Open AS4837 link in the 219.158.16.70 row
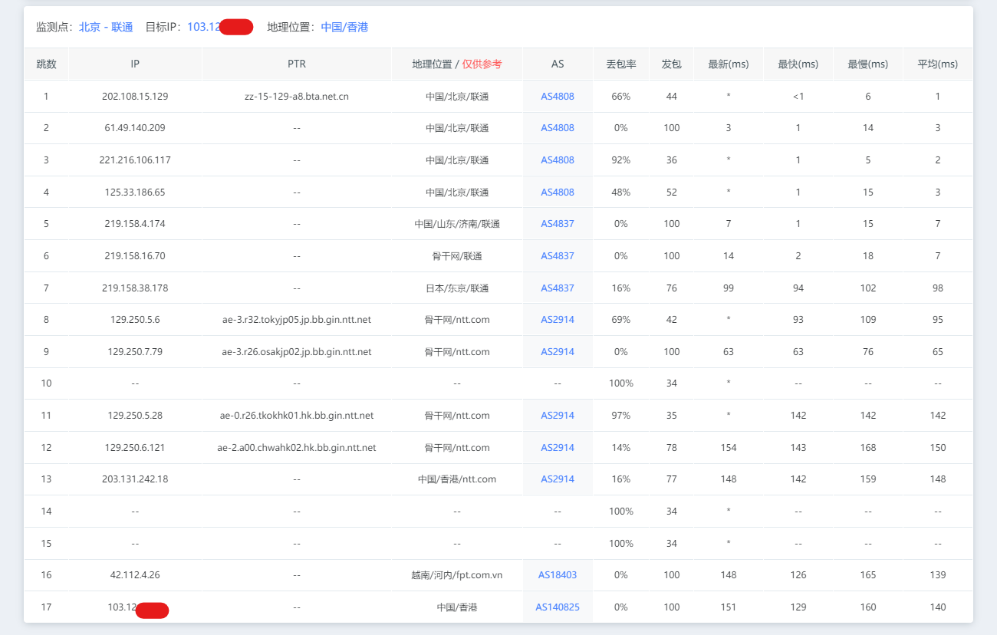 [x=558, y=256]
